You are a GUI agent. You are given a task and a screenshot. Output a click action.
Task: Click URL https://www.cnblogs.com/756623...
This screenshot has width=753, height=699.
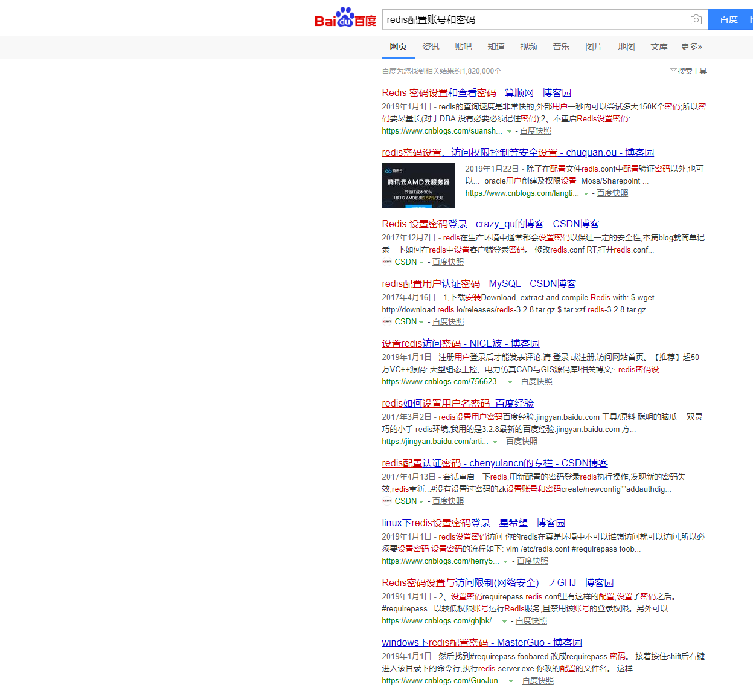point(442,381)
